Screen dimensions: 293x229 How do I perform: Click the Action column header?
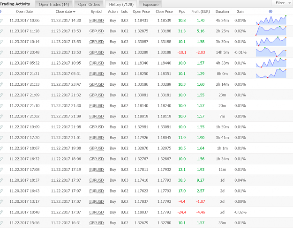tap(113, 11)
